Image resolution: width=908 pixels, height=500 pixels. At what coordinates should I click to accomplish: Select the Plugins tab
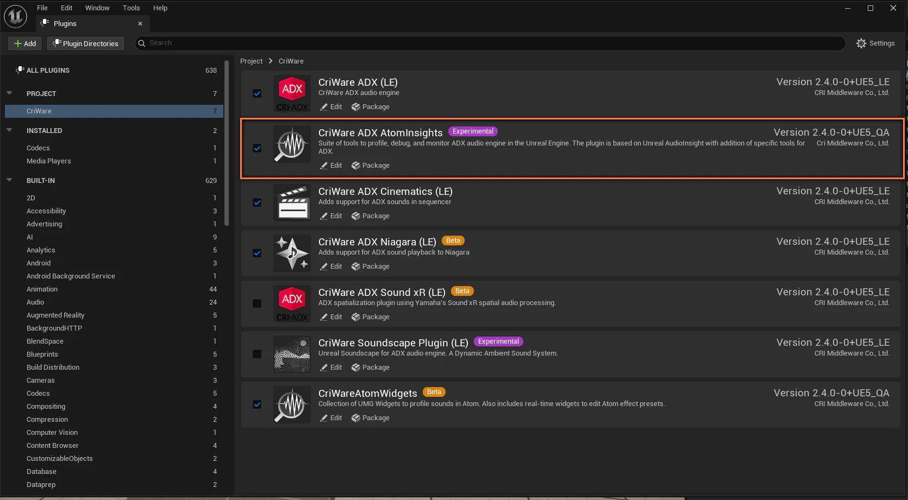tap(92, 23)
